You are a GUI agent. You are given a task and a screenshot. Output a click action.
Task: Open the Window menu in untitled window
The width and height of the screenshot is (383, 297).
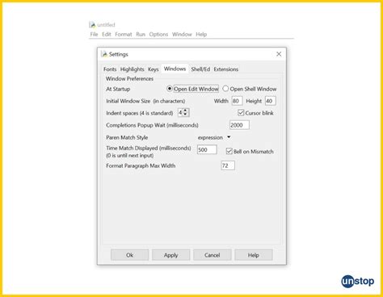pyautogui.click(x=182, y=35)
